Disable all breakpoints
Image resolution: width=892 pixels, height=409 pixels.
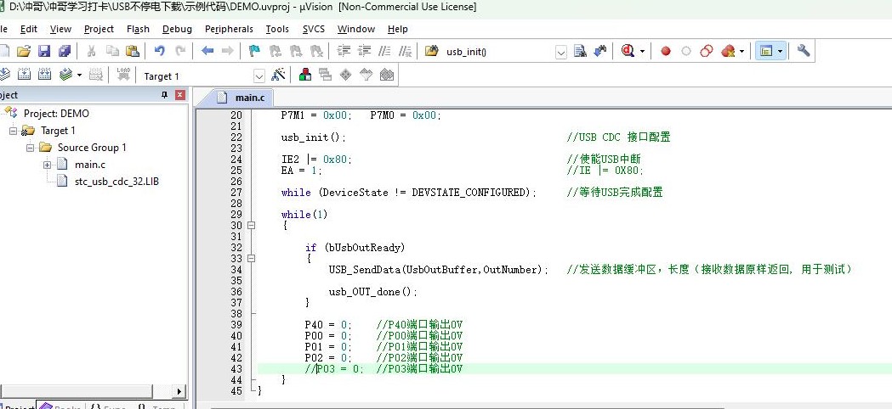pyautogui.click(x=707, y=51)
